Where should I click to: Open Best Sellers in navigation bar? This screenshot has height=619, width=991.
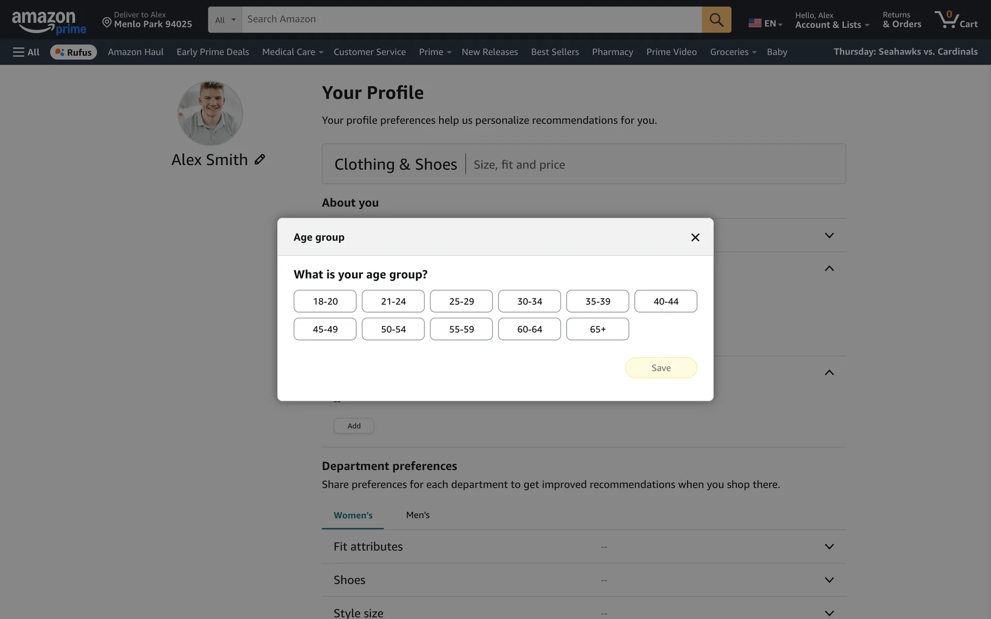click(554, 52)
